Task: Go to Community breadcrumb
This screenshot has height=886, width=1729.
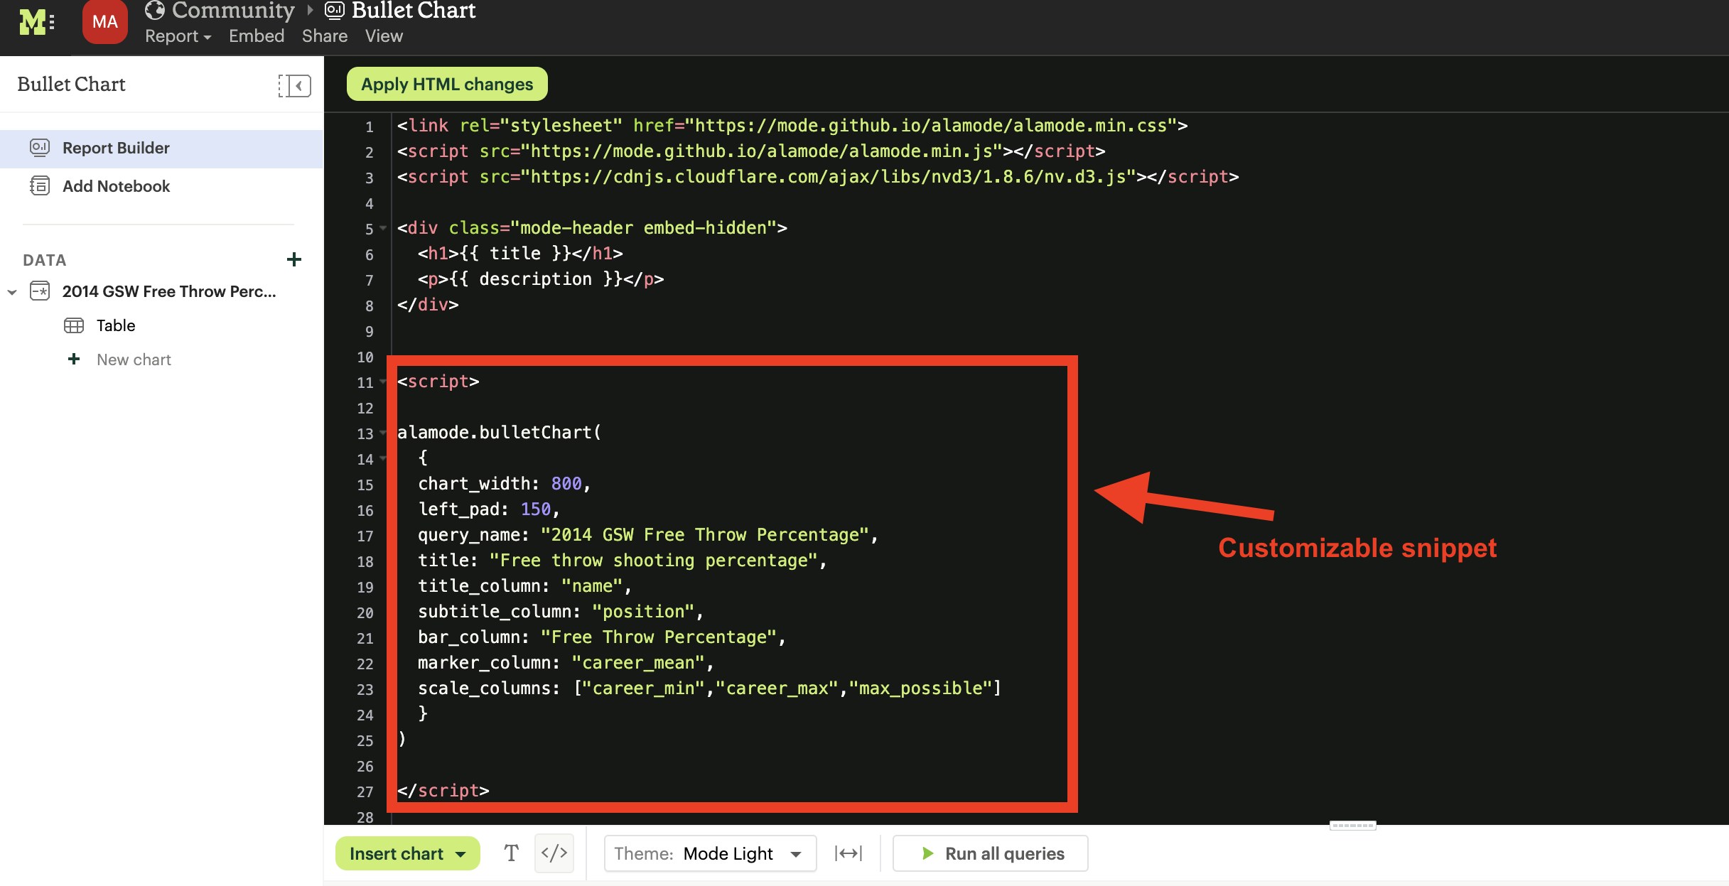Action: coord(233,10)
